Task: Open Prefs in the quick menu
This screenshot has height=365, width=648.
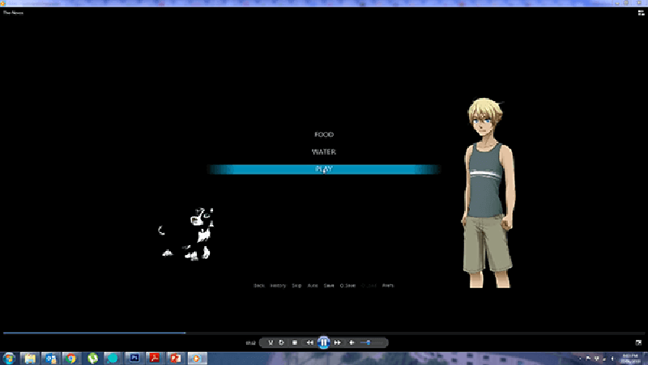Action: [388, 286]
